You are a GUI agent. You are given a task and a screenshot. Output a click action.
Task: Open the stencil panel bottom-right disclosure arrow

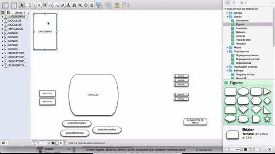coord(269,149)
